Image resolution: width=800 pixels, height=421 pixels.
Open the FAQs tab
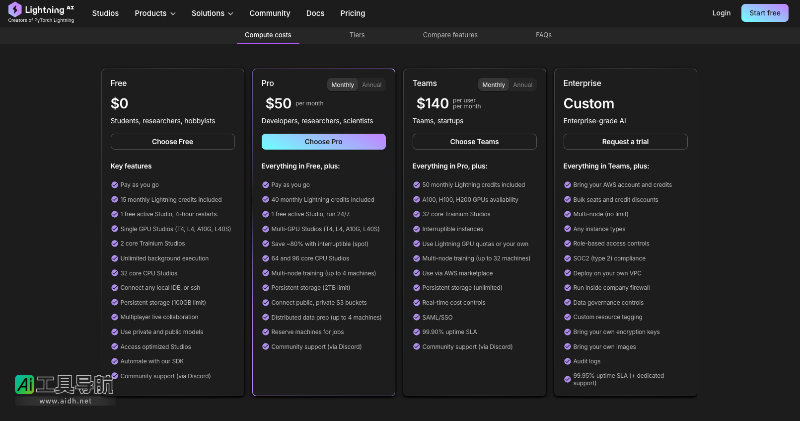pos(543,35)
